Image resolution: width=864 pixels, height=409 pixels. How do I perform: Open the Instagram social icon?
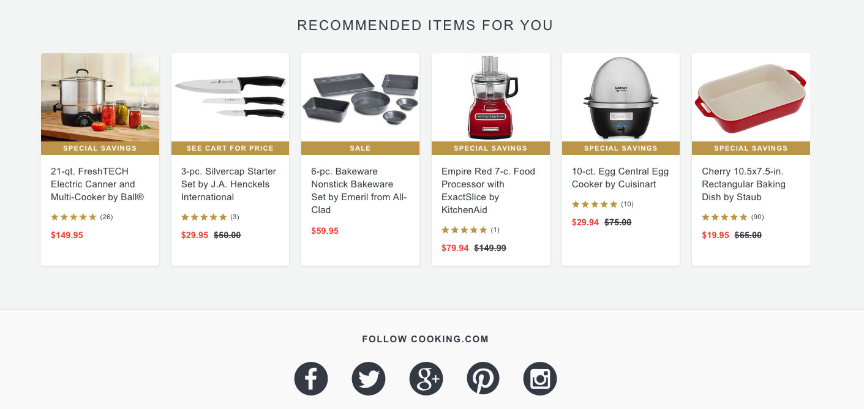(x=540, y=378)
